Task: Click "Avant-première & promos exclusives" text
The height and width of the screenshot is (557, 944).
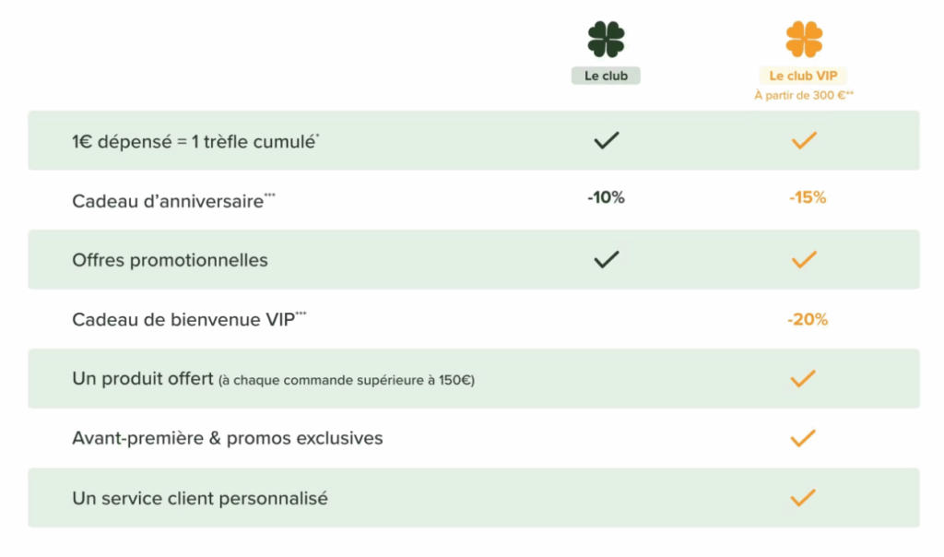Action: (227, 438)
